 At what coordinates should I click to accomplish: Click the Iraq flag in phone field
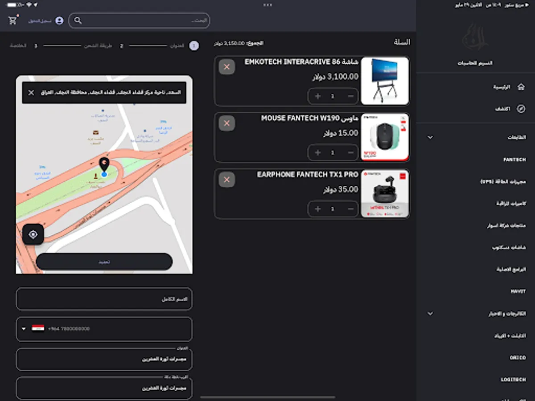tap(38, 329)
